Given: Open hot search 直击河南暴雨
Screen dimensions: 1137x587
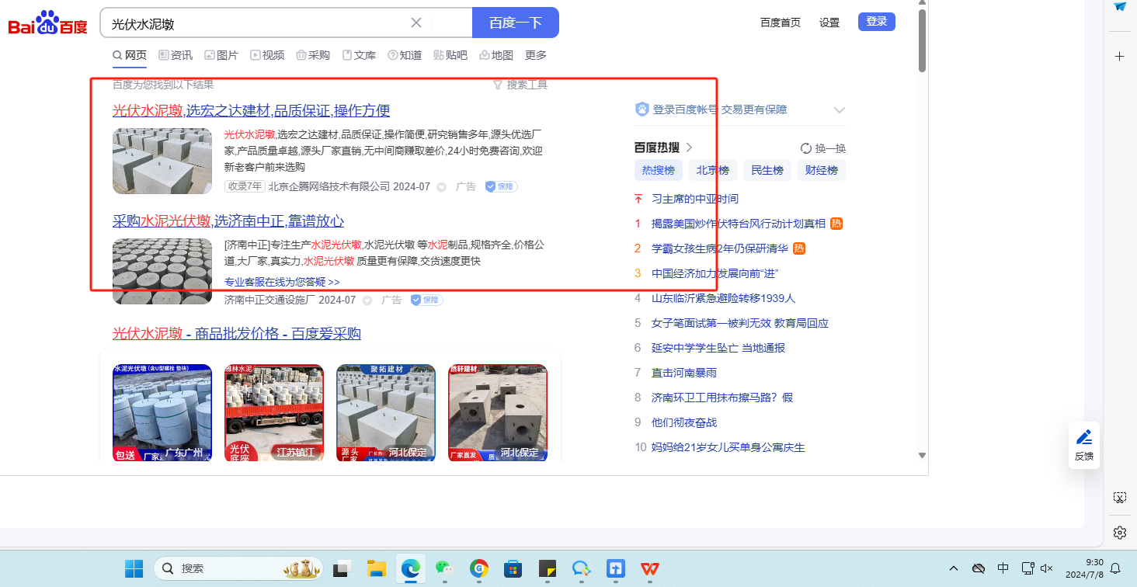Looking at the screenshot, I should click(684, 373).
